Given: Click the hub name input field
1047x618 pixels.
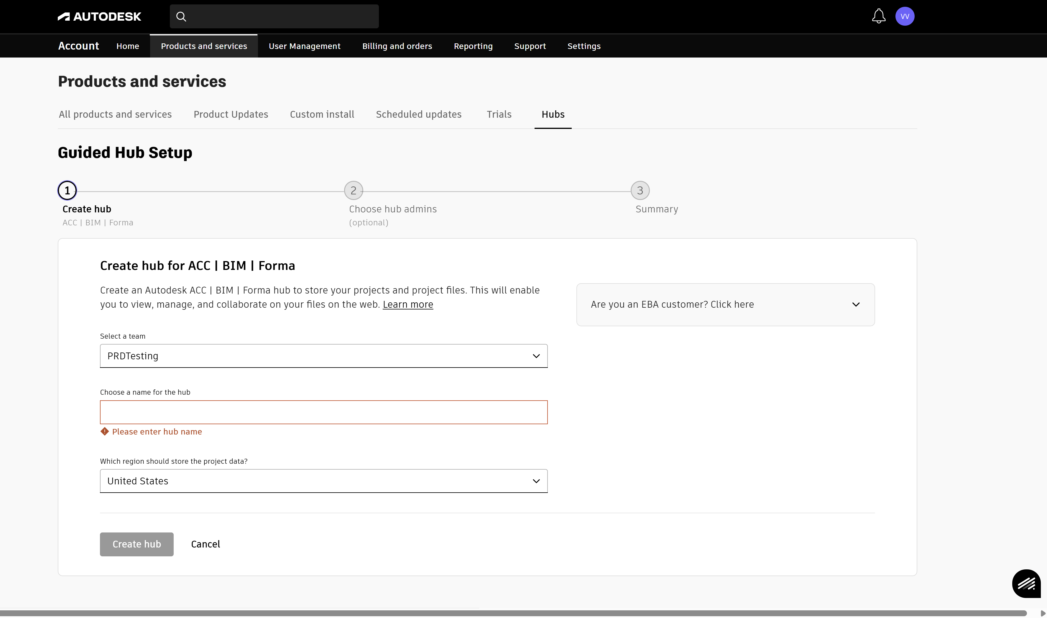Looking at the screenshot, I should pyautogui.click(x=323, y=412).
